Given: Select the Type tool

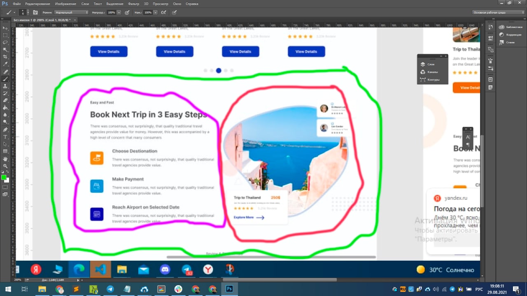Looking at the screenshot, I should coord(5,136).
